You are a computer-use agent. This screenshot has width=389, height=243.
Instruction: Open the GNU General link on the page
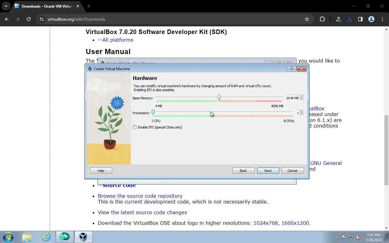326,163
